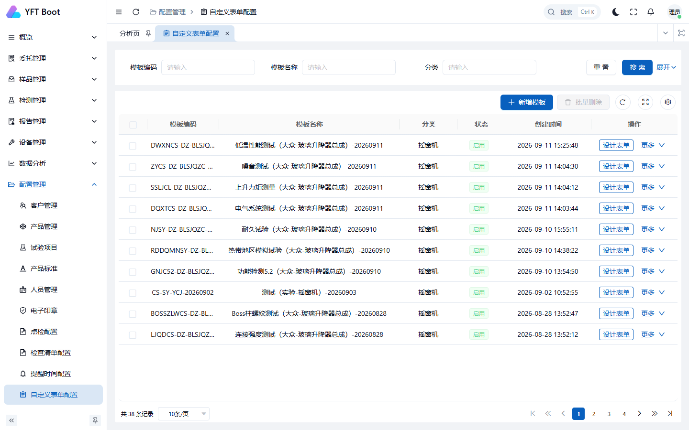Jump to first page icon

[x=533, y=414]
